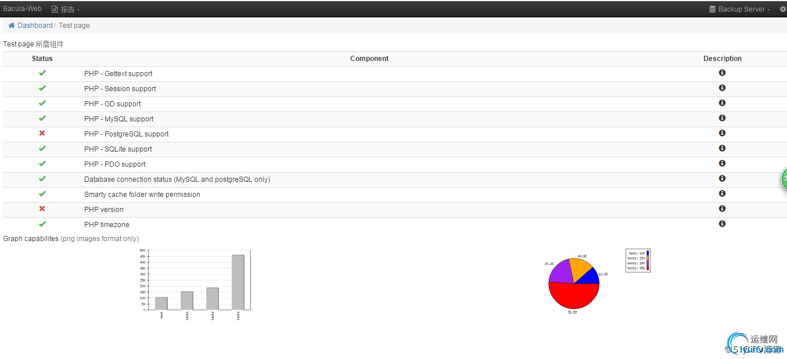The image size is (787, 359).
Task: Click the 'PHP - SQLite support' text
Action: (118, 149)
